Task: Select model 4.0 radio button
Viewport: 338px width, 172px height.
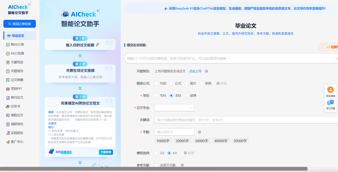Action: tap(169, 153)
